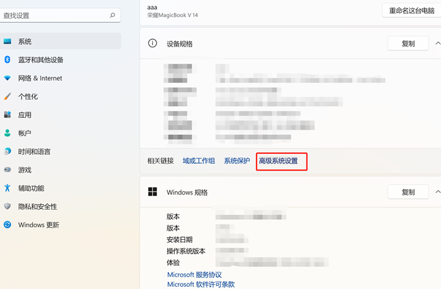Click the 隐私和安全性 shield icon
The height and width of the screenshot is (289, 441).
pos(8,206)
